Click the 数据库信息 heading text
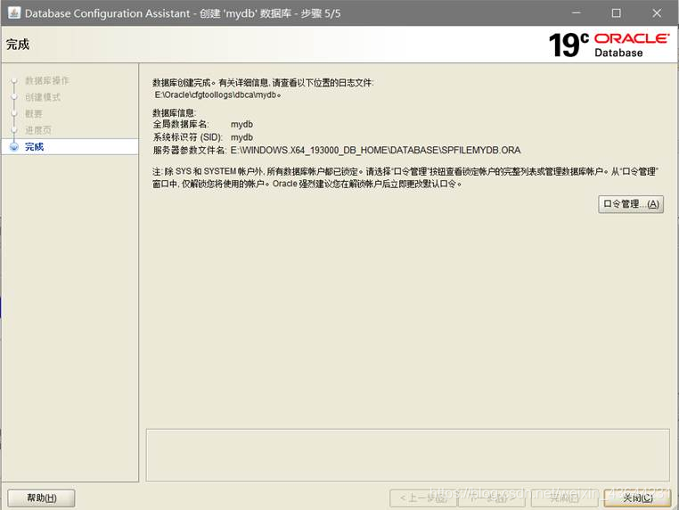Screen dimensions: 679x510 tap(174, 113)
